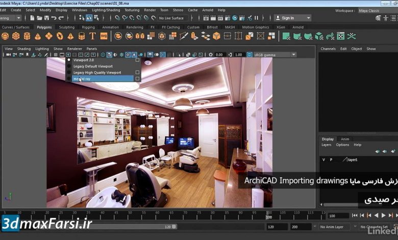Create a polygon cube from the shelf

coord(16,36)
